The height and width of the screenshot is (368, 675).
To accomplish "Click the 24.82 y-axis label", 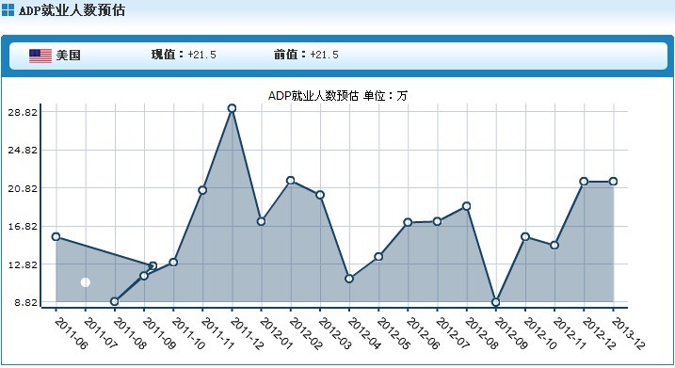I will (x=22, y=151).
